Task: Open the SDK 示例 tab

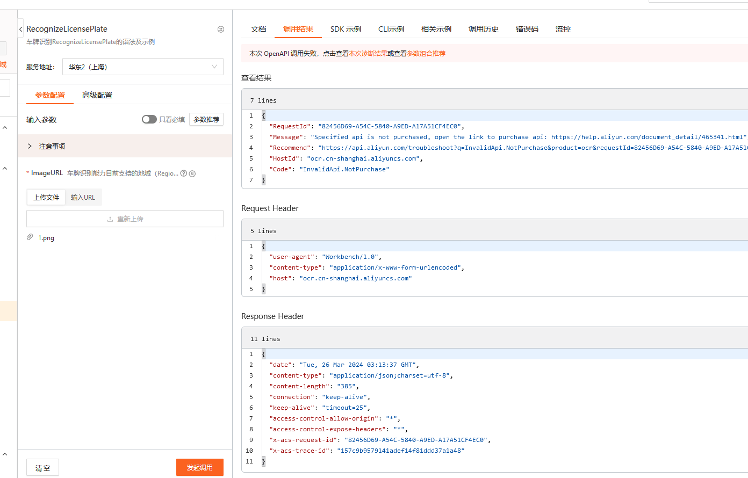Action: tap(346, 29)
